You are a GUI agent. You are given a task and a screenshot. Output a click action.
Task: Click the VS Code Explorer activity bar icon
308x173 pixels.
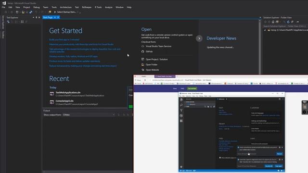[181, 99]
